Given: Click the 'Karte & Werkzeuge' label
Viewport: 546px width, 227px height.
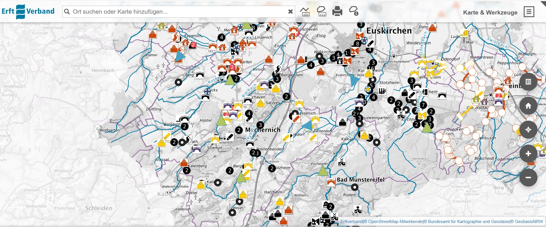Looking at the screenshot, I should tap(490, 12).
